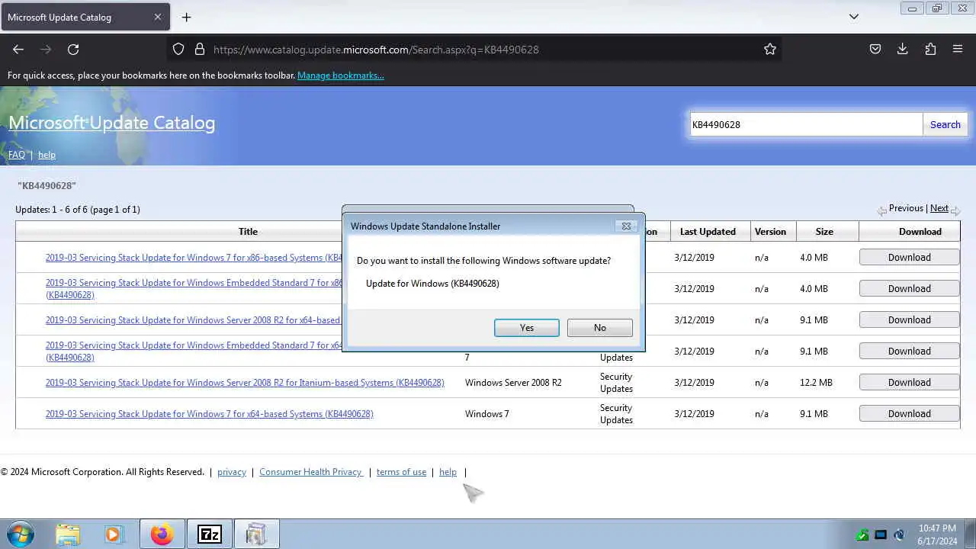Switch to Firefox in the taskbar

tap(162, 535)
